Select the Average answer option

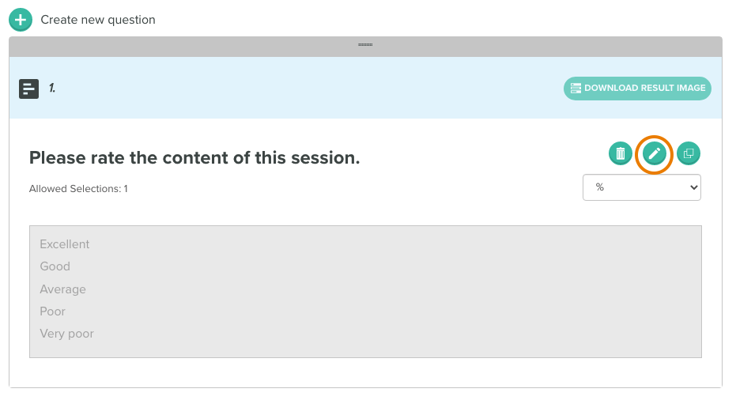63,289
